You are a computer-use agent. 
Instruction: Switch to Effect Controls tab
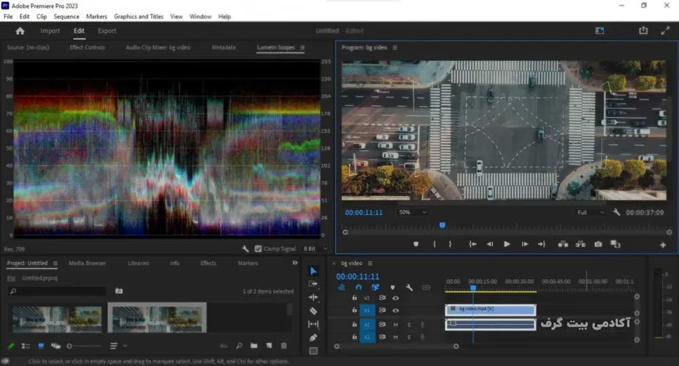(x=87, y=47)
